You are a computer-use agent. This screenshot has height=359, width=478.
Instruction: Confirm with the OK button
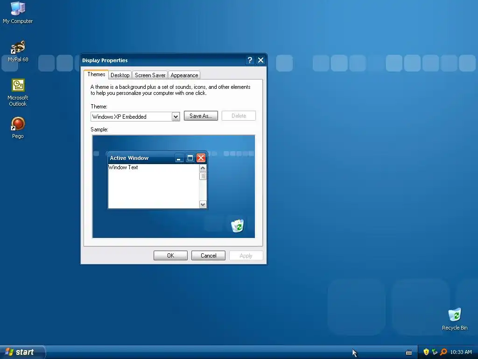click(x=170, y=256)
